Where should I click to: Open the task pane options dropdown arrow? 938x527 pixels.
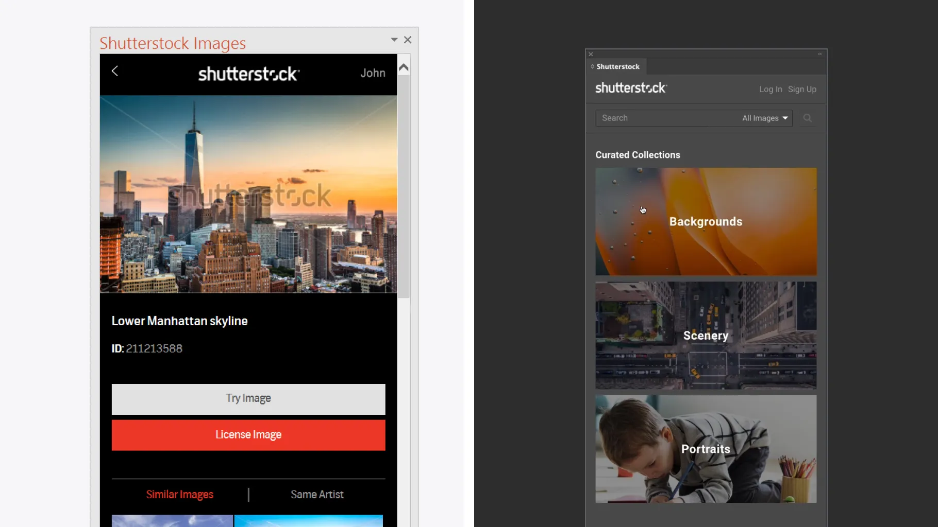pyautogui.click(x=394, y=40)
